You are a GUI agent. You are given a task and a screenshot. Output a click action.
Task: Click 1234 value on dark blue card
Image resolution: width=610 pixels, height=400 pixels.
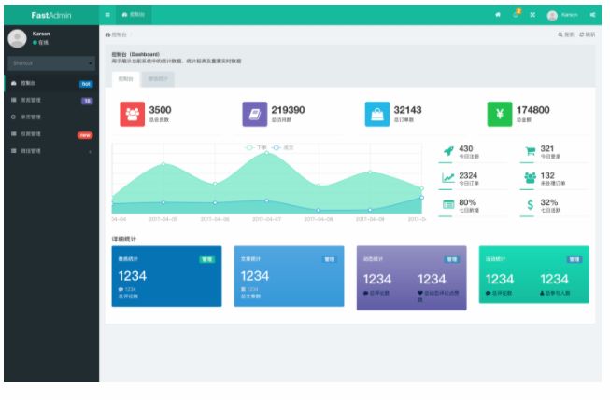[133, 276]
